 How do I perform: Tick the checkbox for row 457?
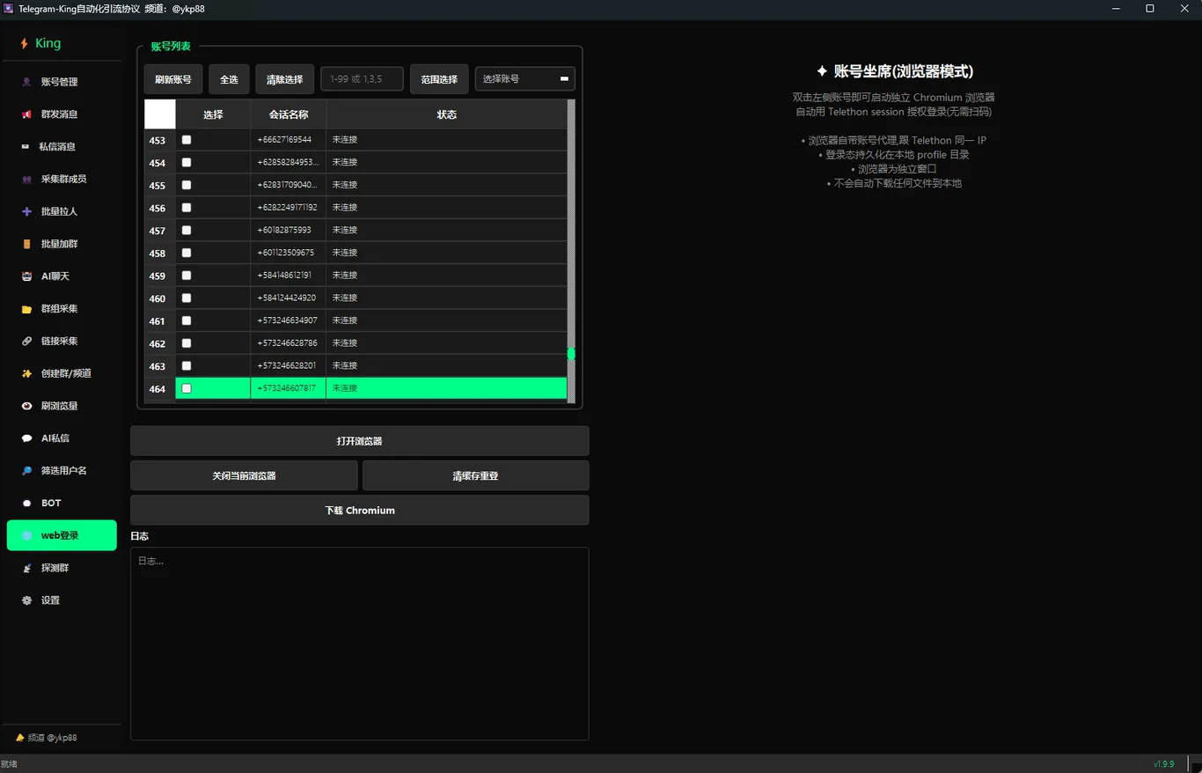[x=187, y=231]
